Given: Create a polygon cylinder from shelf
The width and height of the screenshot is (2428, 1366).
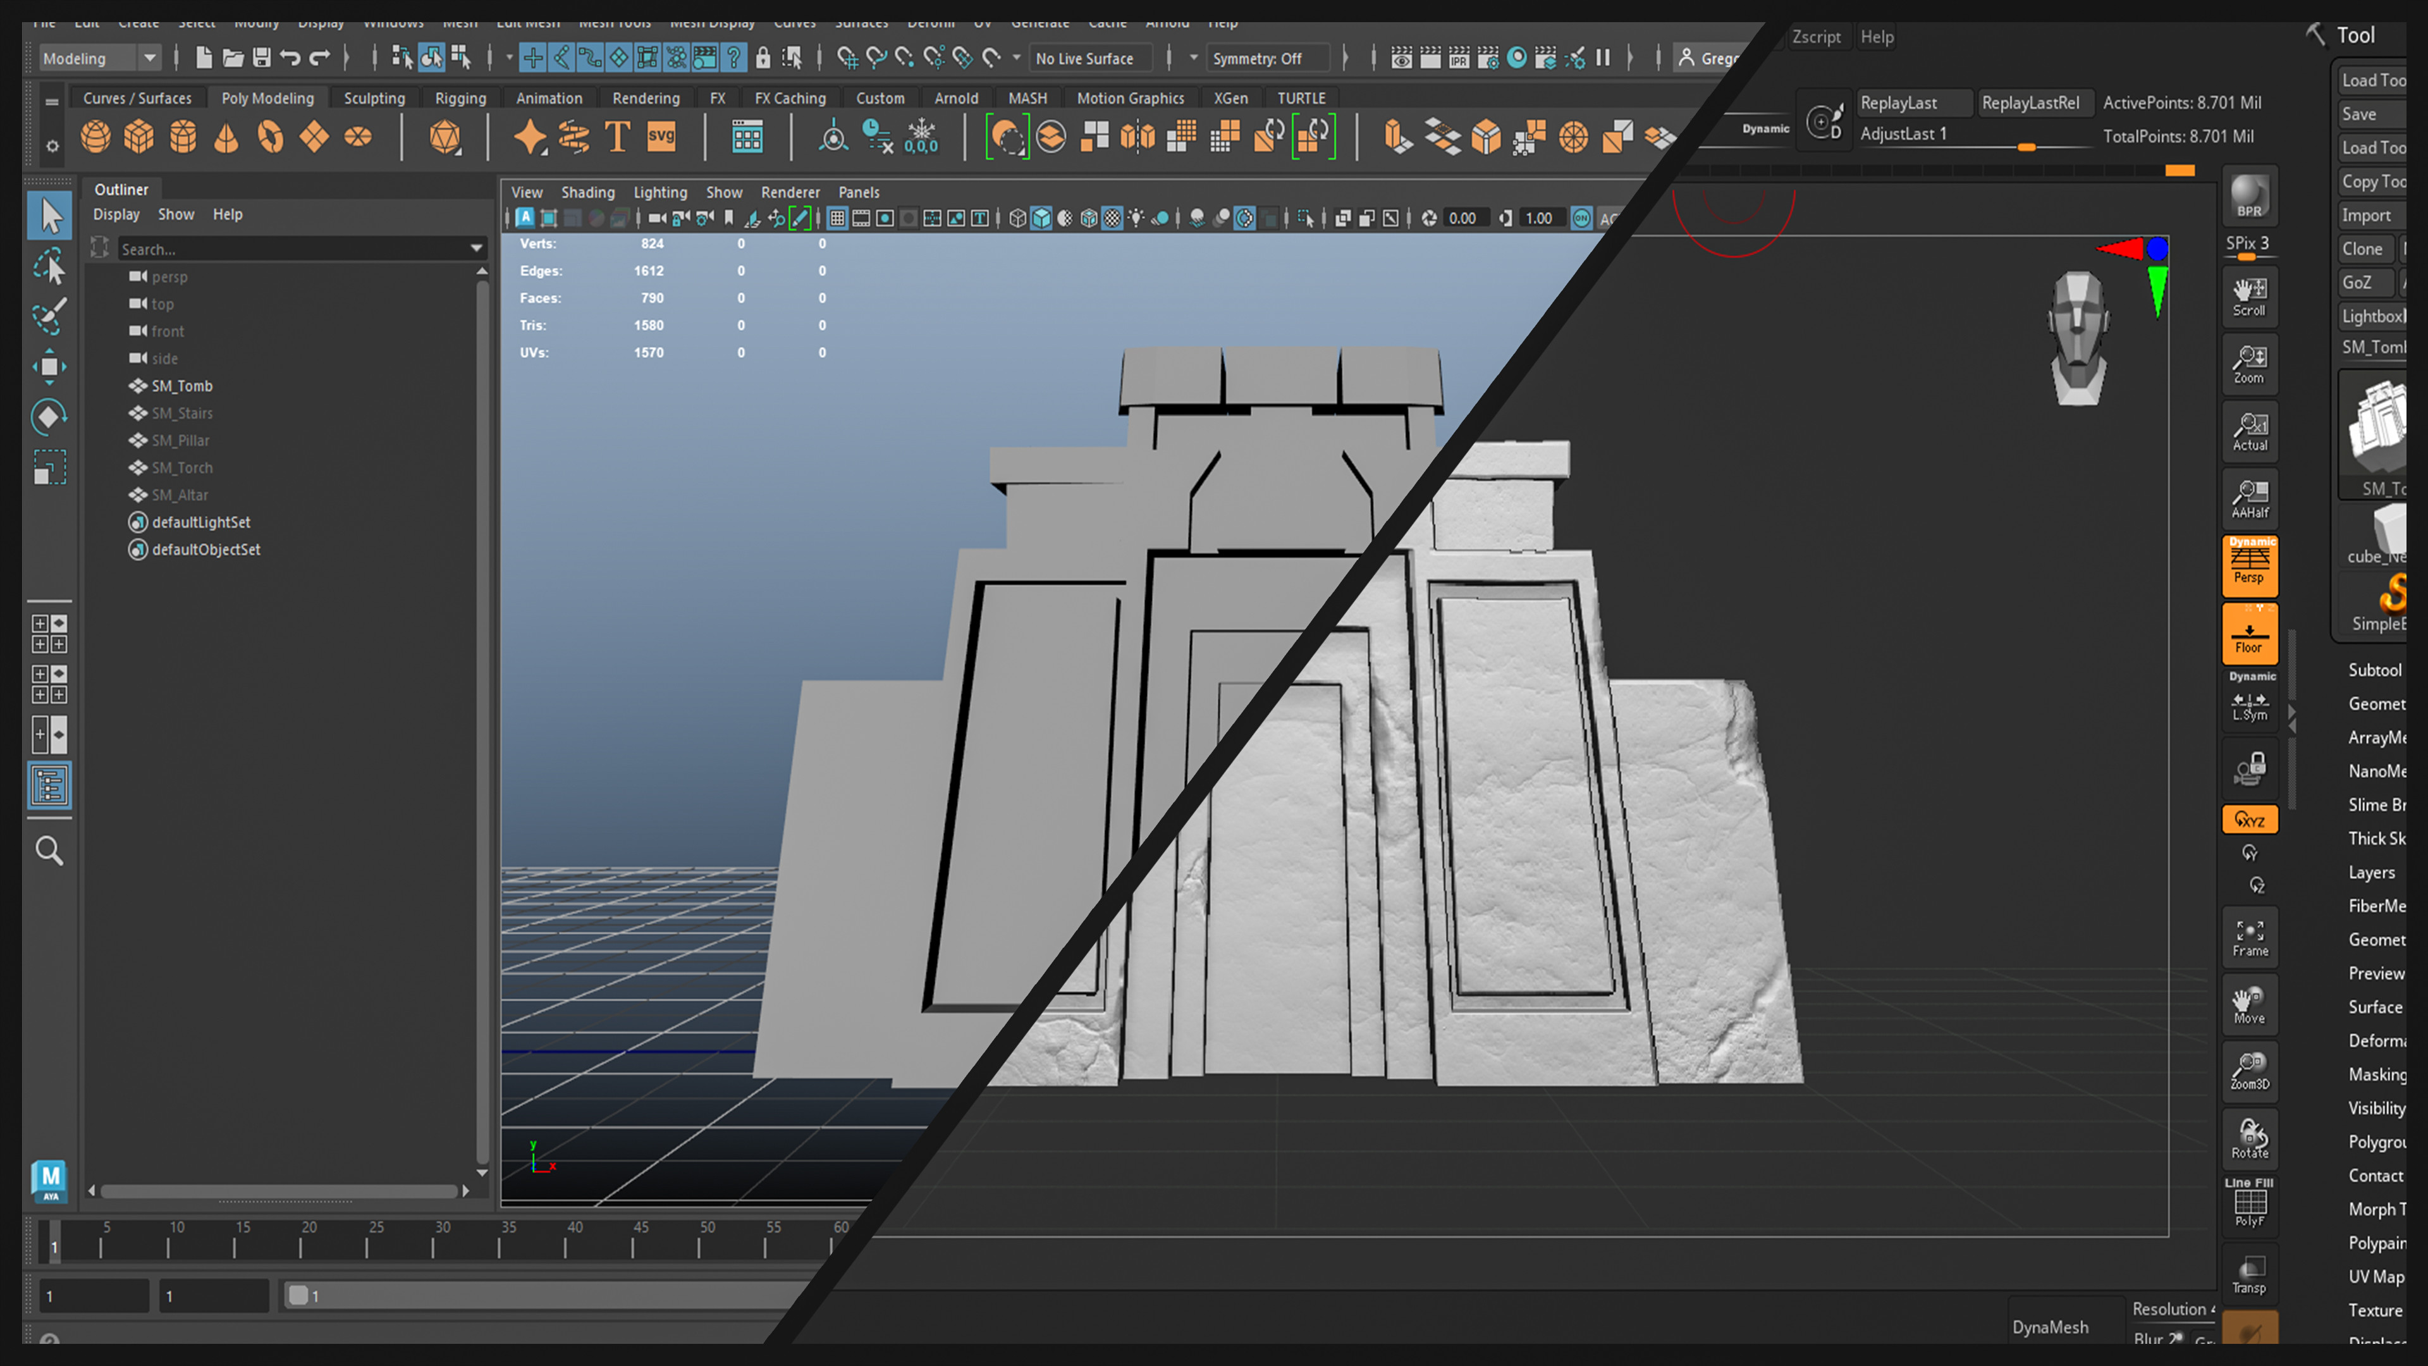Looking at the screenshot, I should tap(183, 138).
